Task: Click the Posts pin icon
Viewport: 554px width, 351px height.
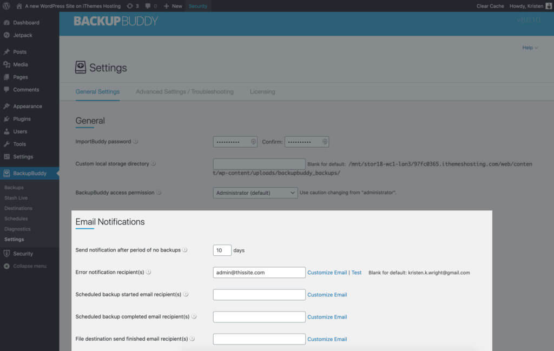Action: coord(6,52)
